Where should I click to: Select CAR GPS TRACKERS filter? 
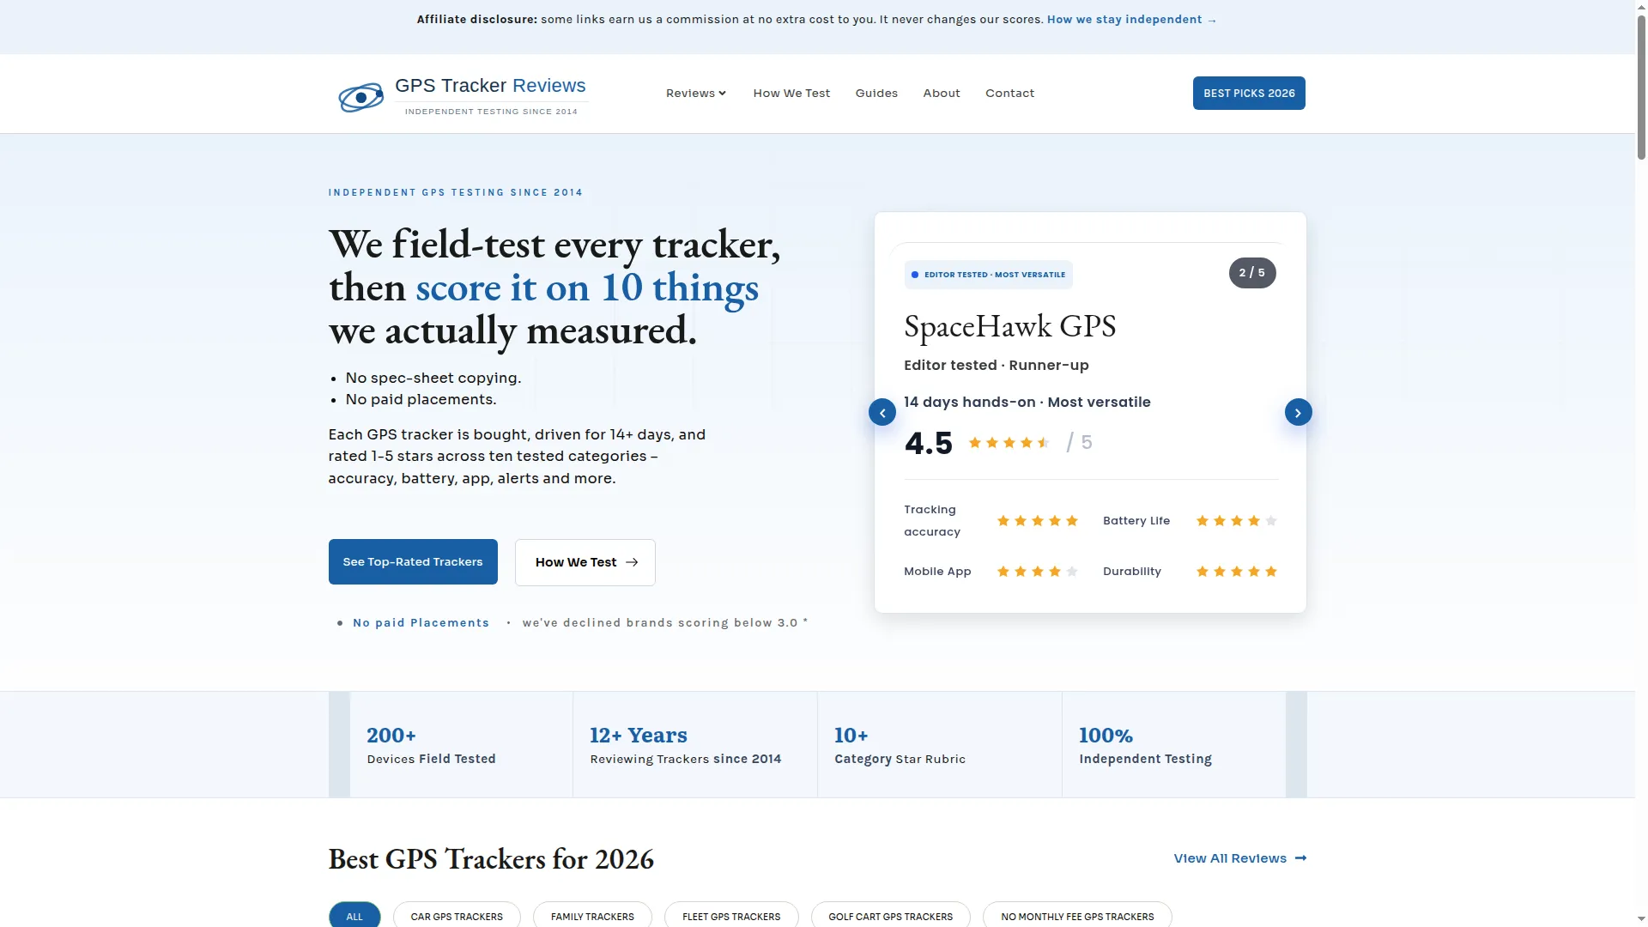[x=457, y=916]
